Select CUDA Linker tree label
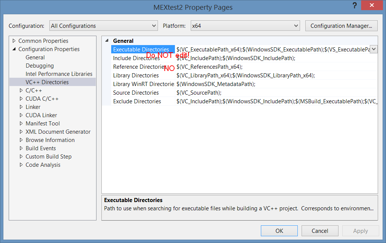This screenshot has width=386, height=243. coord(41,115)
